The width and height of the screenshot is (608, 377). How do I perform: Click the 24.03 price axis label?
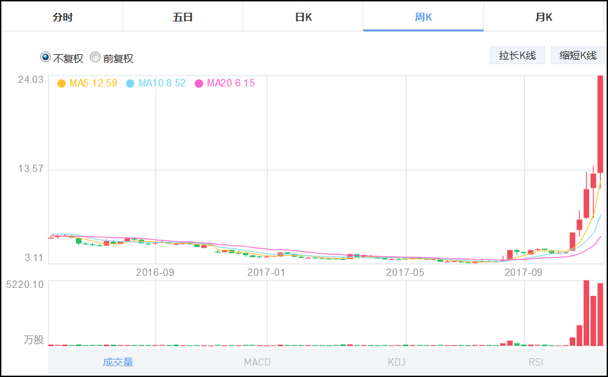[31, 80]
